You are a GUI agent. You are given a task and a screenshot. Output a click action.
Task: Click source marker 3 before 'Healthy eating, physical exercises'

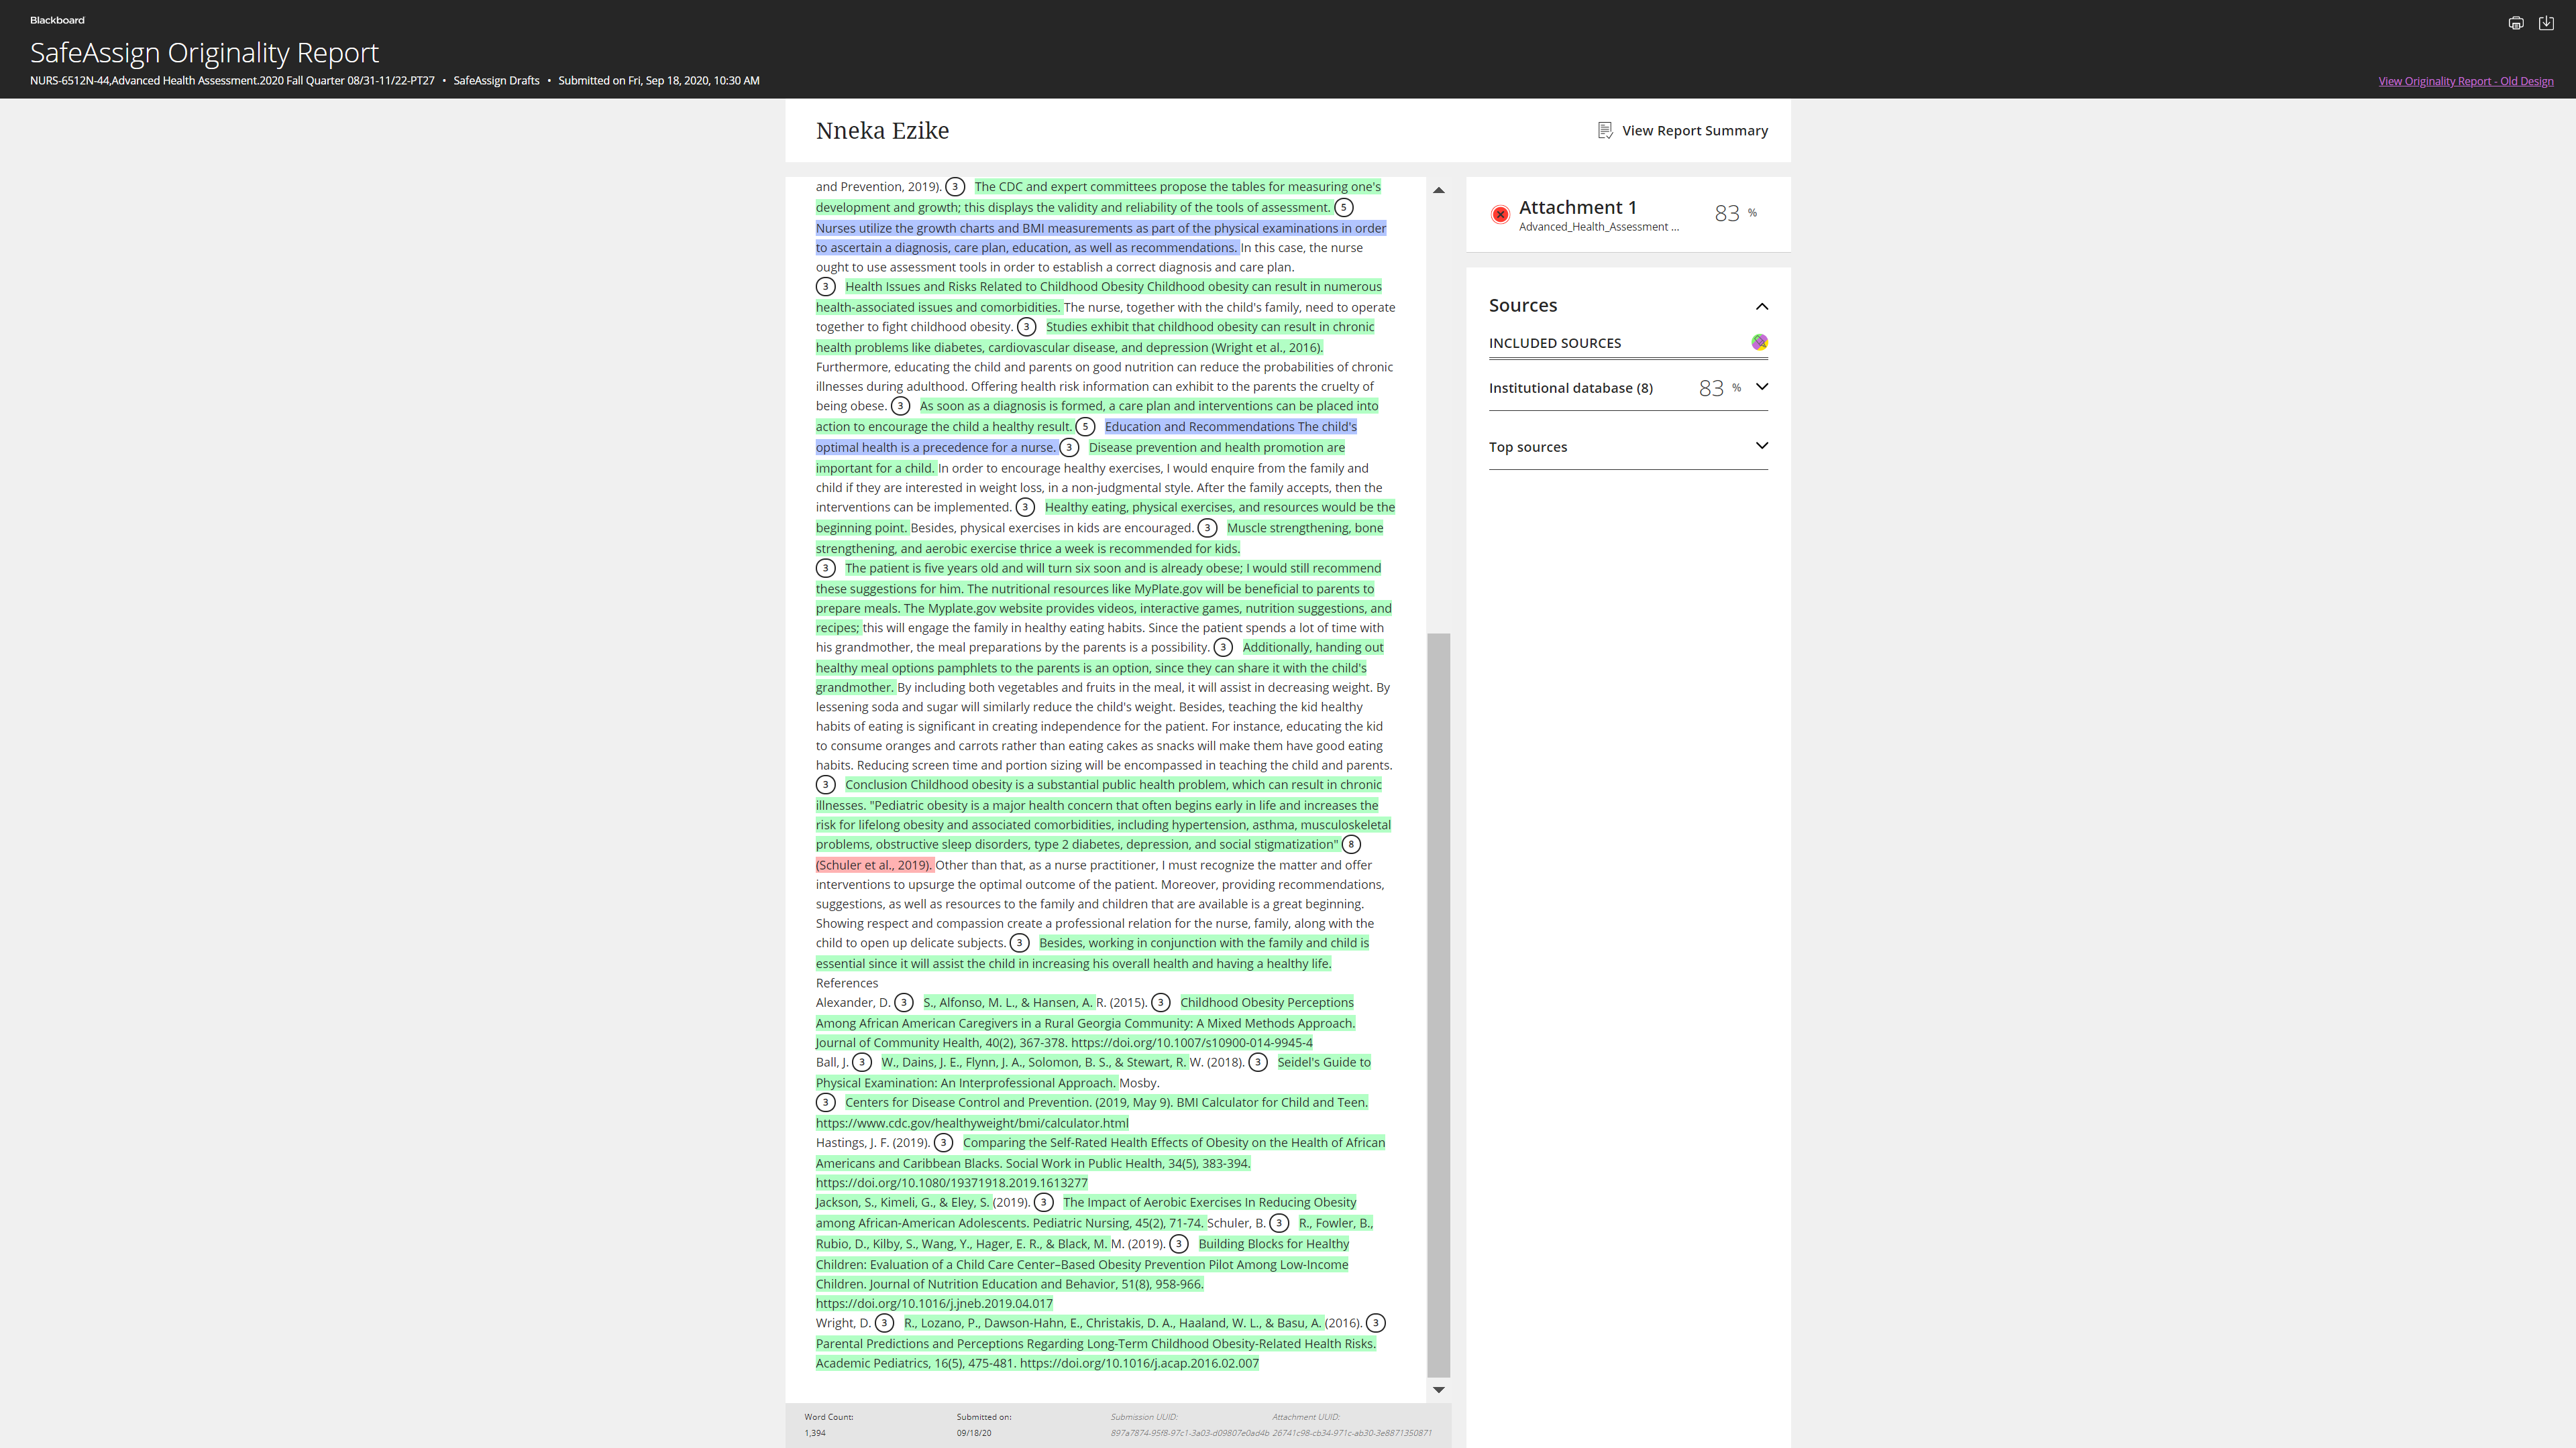(1025, 507)
